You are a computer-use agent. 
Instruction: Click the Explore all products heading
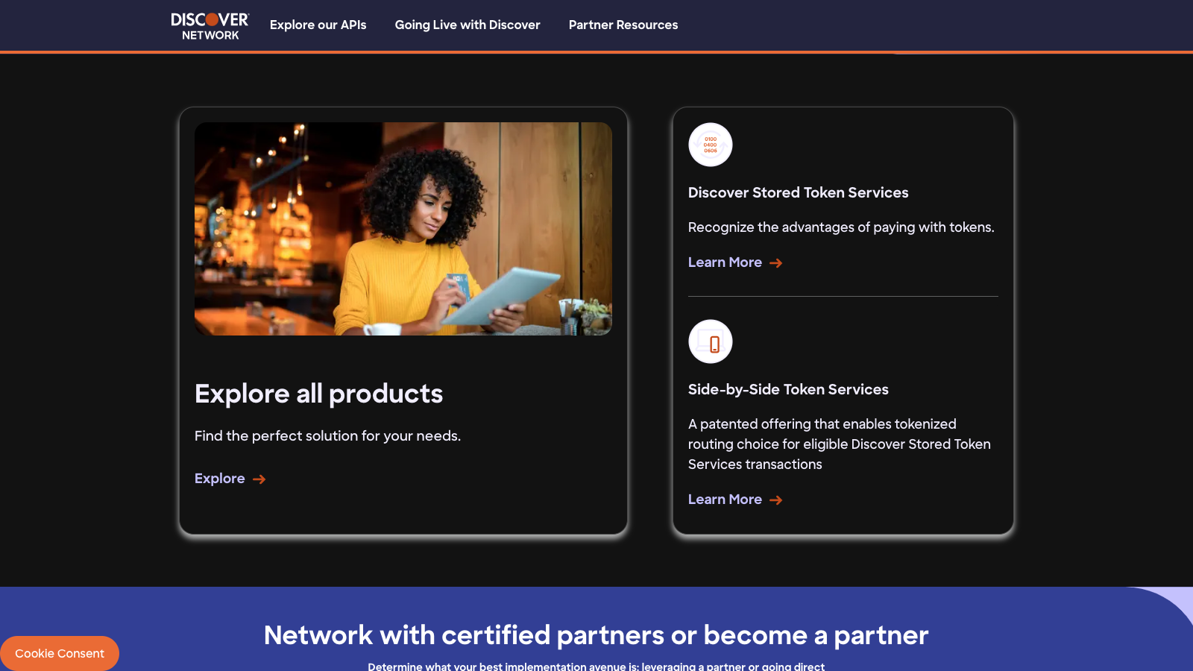point(318,394)
